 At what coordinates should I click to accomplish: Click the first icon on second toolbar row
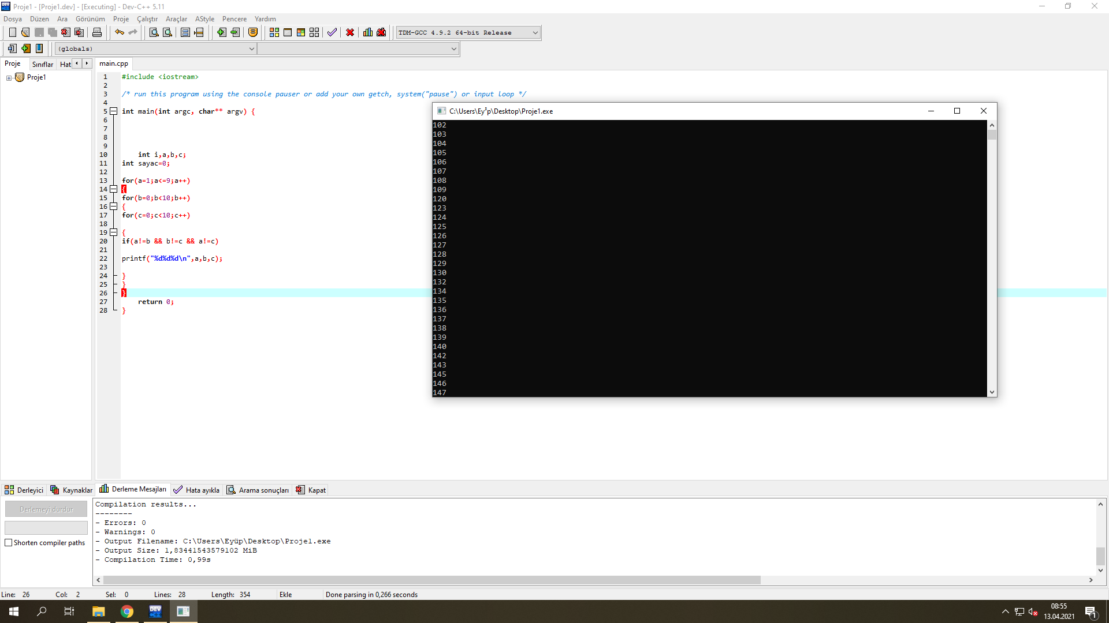12,48
